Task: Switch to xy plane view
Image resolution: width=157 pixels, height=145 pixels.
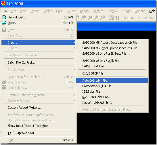Action: [133, 18]
